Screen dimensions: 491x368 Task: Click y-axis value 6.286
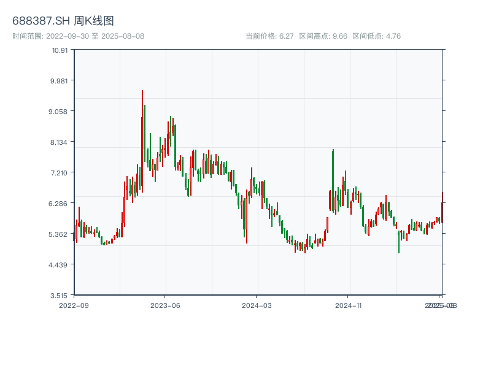point(58,204)
